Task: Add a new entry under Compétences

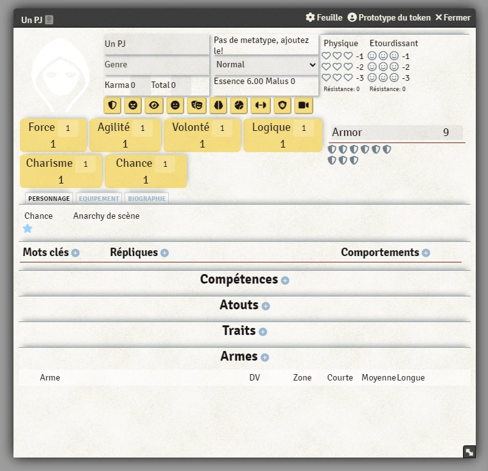Action: point(285,280)
